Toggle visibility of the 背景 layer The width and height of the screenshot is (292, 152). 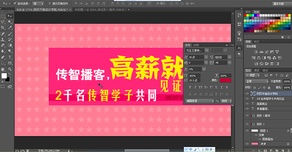(x=247, y=144)
